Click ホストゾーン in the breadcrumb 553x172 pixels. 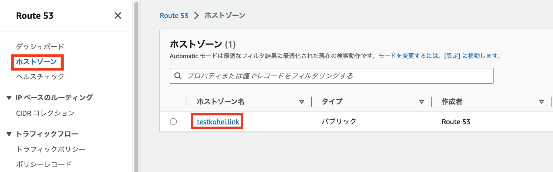coord(224,15)
